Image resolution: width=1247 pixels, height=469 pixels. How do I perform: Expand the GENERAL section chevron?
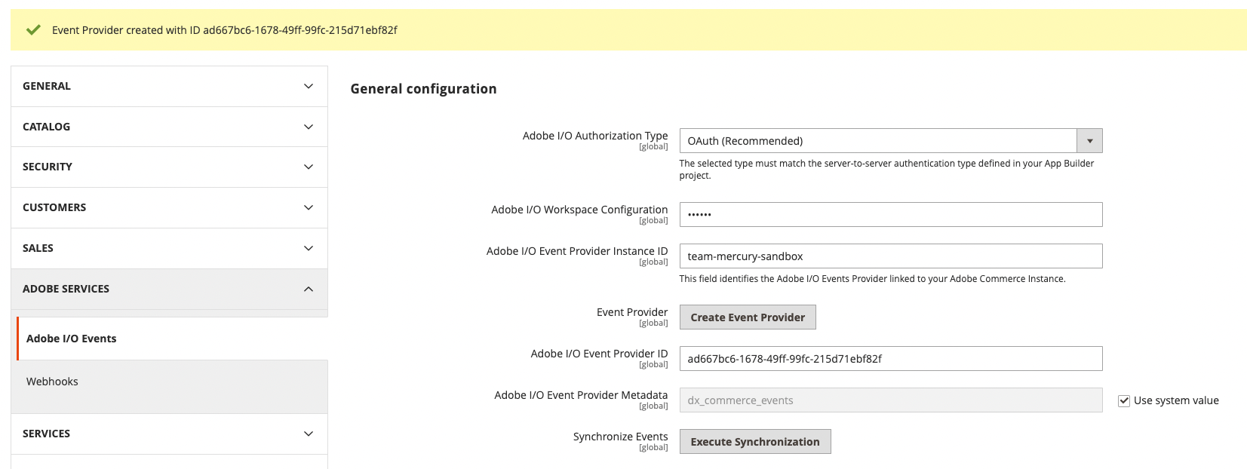pos(309,86)
